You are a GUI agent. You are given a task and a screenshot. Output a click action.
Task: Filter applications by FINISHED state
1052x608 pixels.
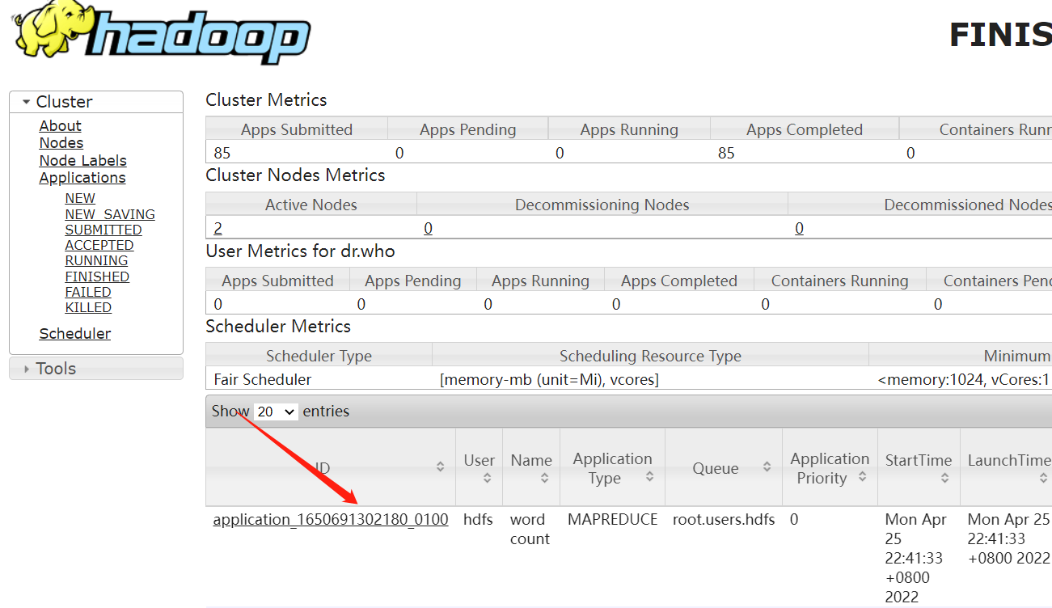[x=97, y=277]
